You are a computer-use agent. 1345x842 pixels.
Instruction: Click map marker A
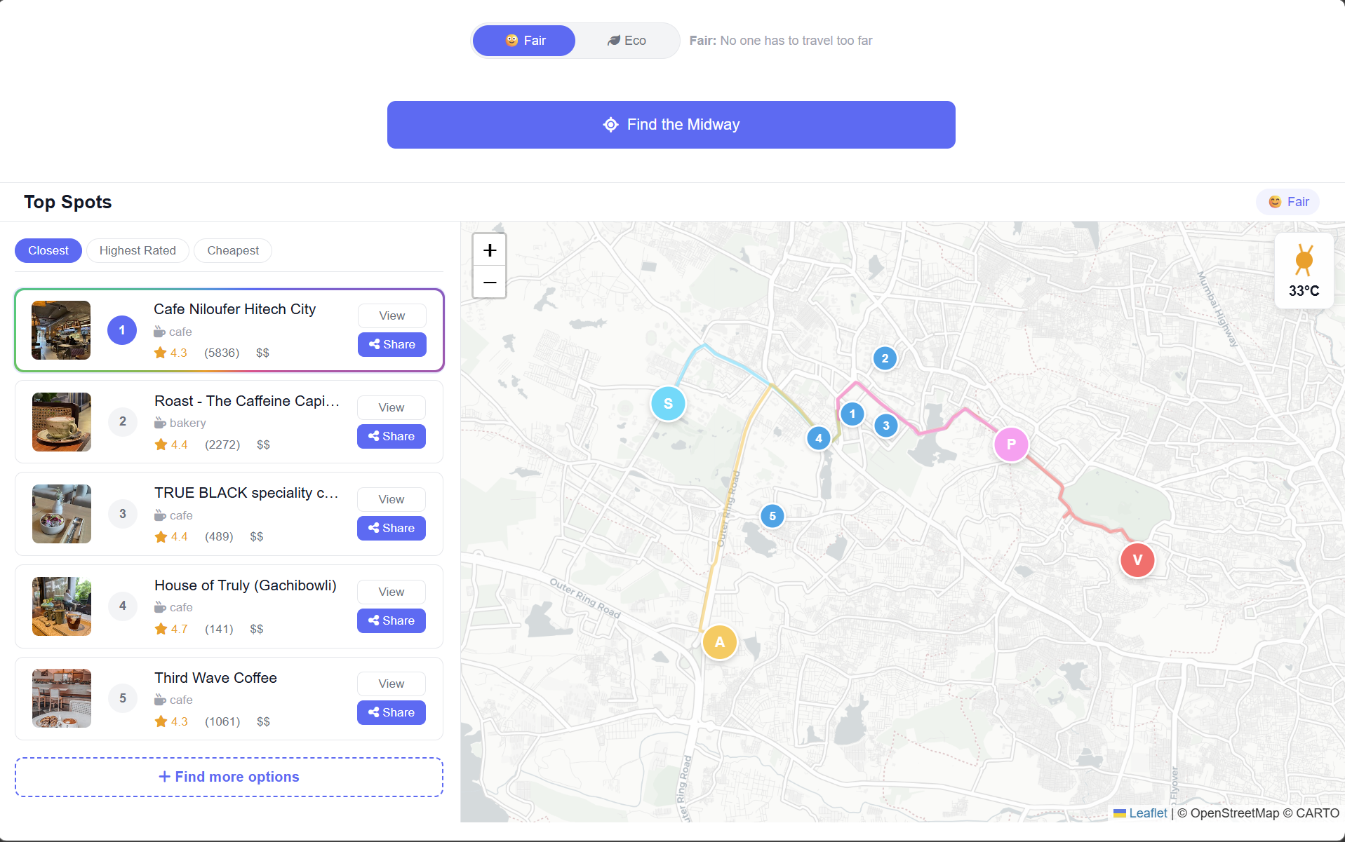pos(719,642)
